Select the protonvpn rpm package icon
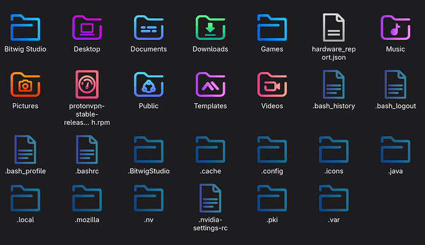 (x=87, y=84)
